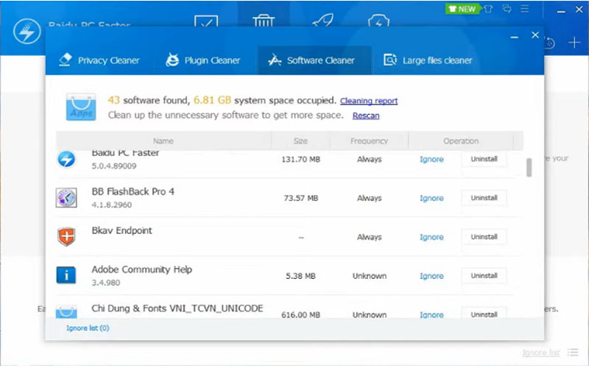Click the BB FlashBack Pro 4 icon
This screenshot has height=368, width=589.
click(66, 198)
